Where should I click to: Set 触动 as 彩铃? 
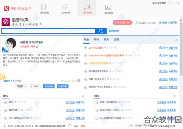pos(70,102)
